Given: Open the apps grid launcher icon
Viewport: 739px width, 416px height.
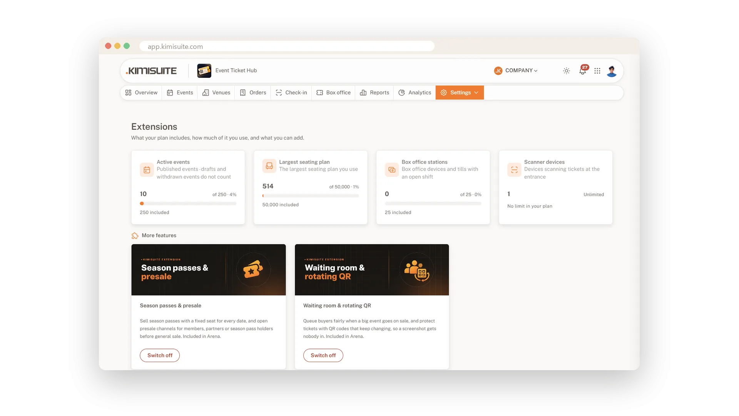Looking at the screenshot, I should pyautogui.click(x=597, y=71).
